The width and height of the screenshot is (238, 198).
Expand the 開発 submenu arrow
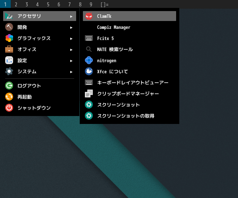pos(71,28)
